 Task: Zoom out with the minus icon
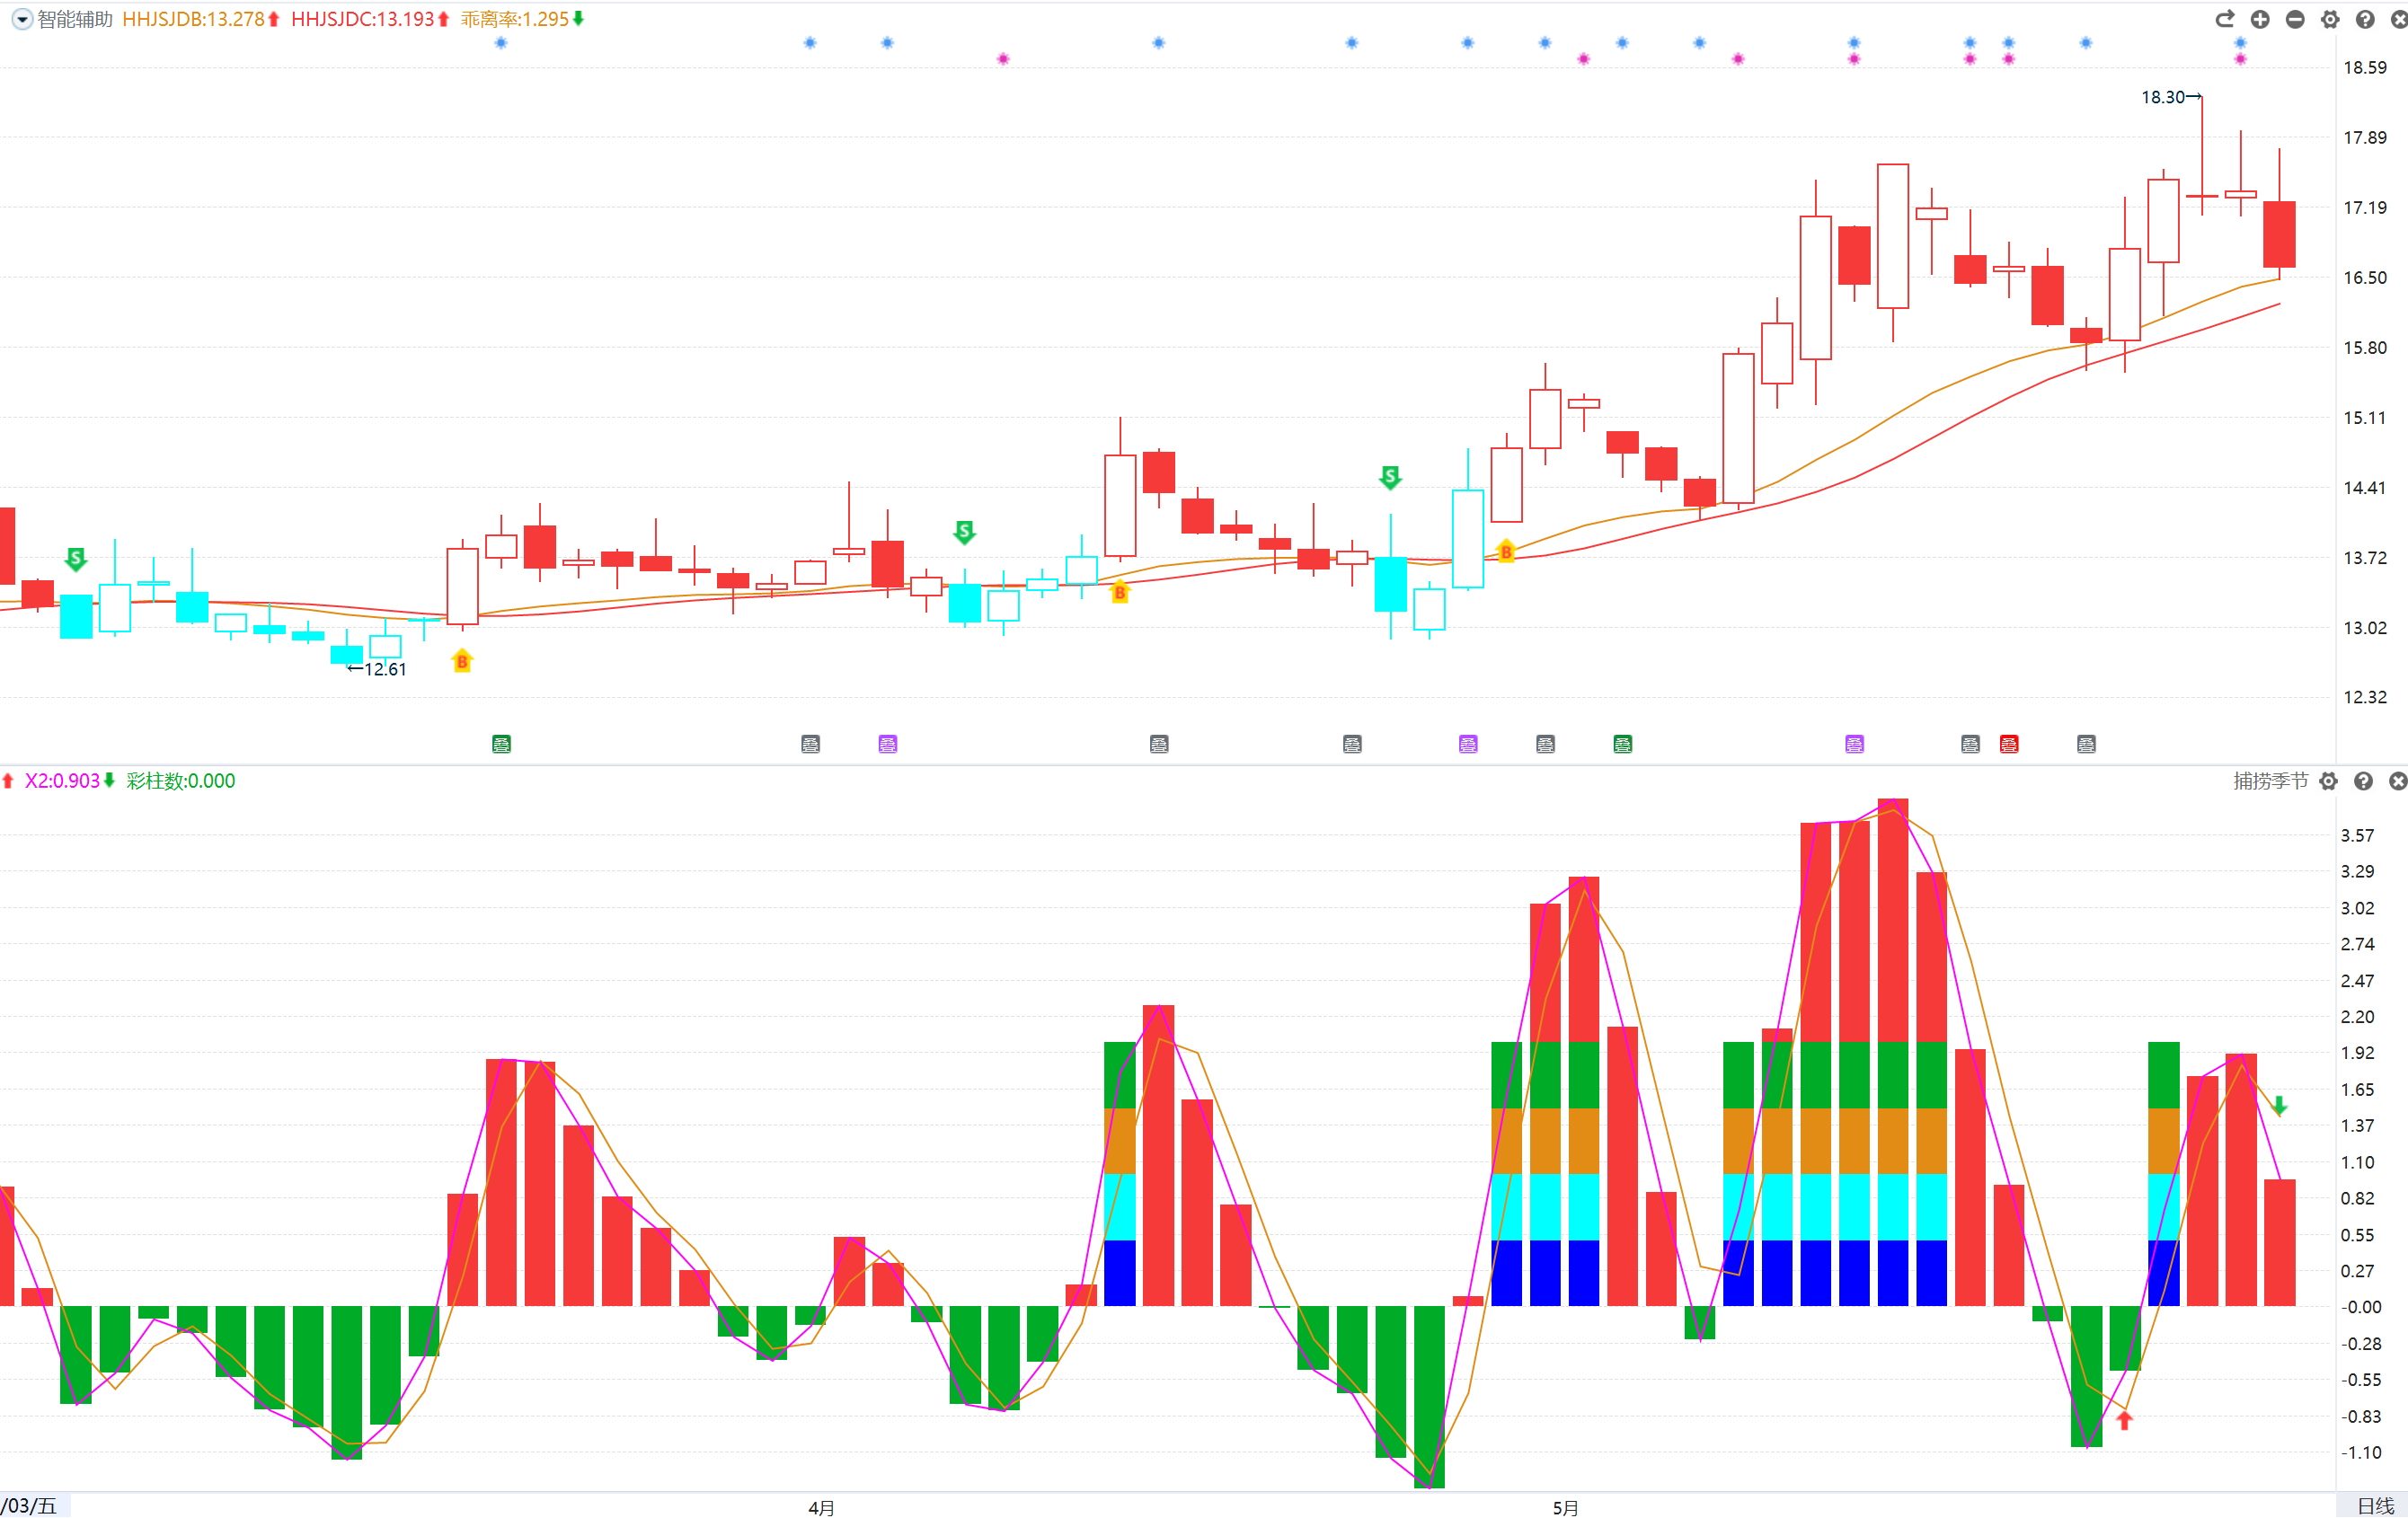tap(2295, 19)
